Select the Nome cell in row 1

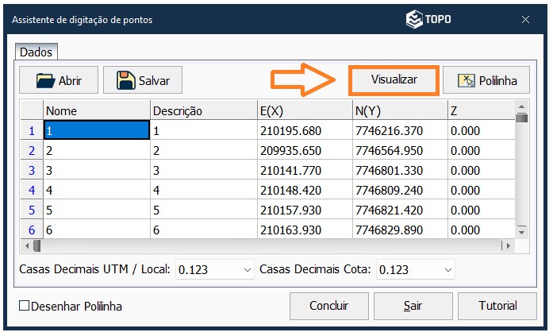click(97, 130)
